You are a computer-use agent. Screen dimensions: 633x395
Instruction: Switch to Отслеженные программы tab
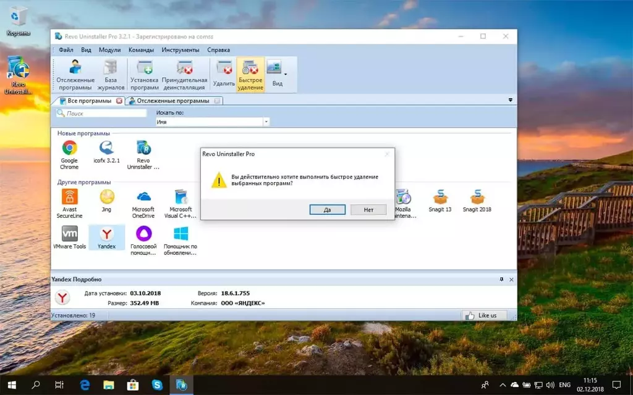pyautogui.click(x=173, y=101)
